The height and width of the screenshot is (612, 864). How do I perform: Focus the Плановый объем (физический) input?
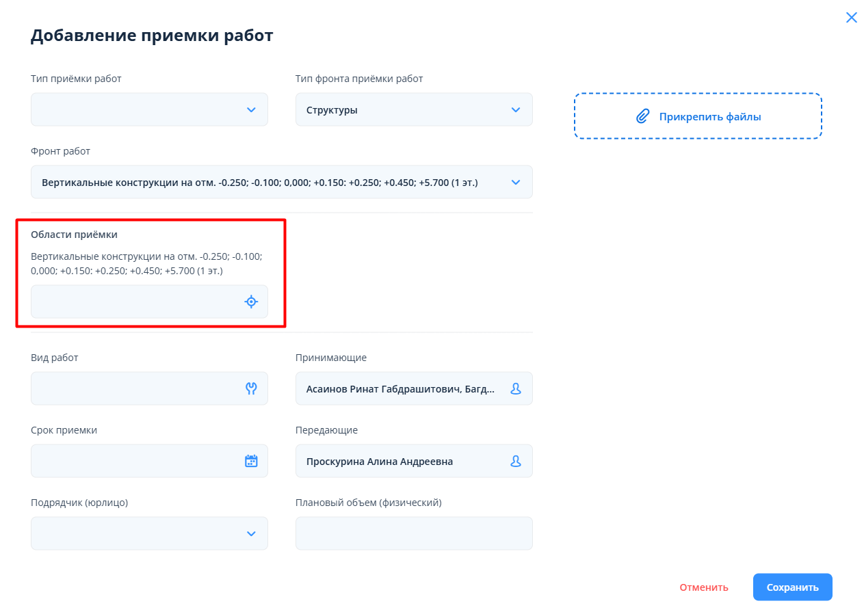pos(414,533)
